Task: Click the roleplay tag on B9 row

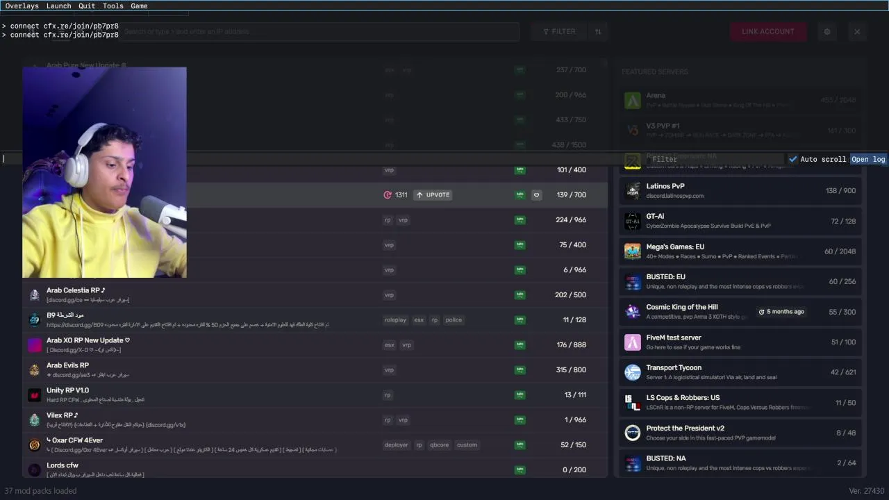Action: coord(395,320)
